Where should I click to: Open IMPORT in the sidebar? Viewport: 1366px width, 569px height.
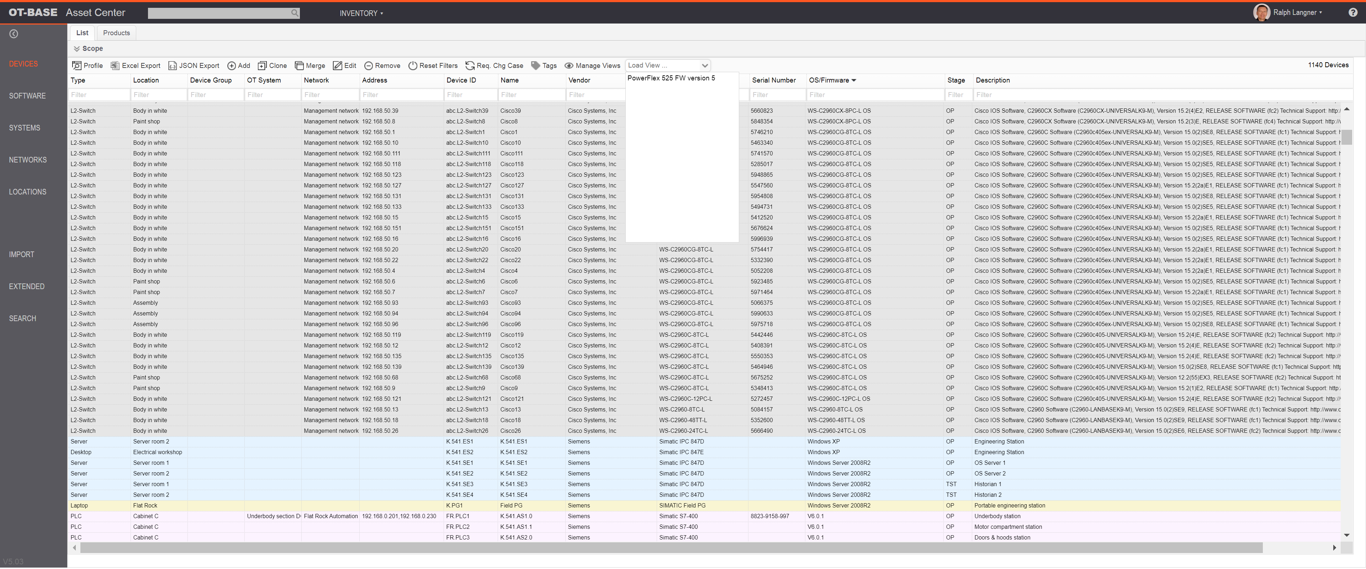coord(21,255)
